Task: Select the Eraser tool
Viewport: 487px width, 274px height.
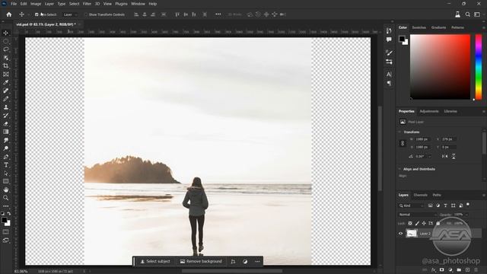Action: [5, 123]
